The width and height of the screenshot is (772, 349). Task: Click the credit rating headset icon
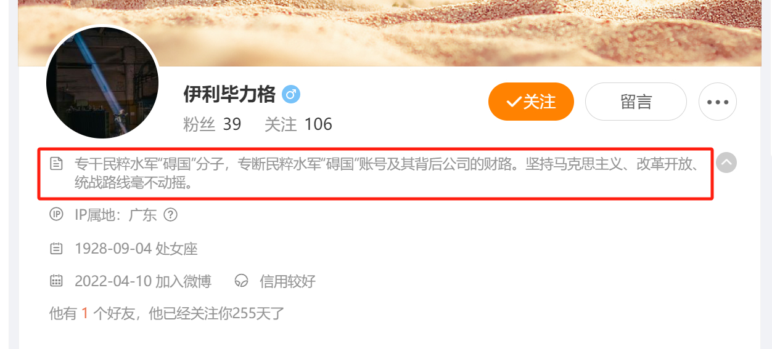click(242, 281)
